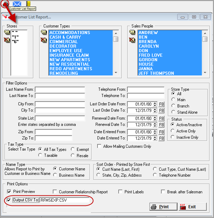Select all Customer Types with tag icon
The width and height of the screenshot is (214, 218).
tap(44, 33)
